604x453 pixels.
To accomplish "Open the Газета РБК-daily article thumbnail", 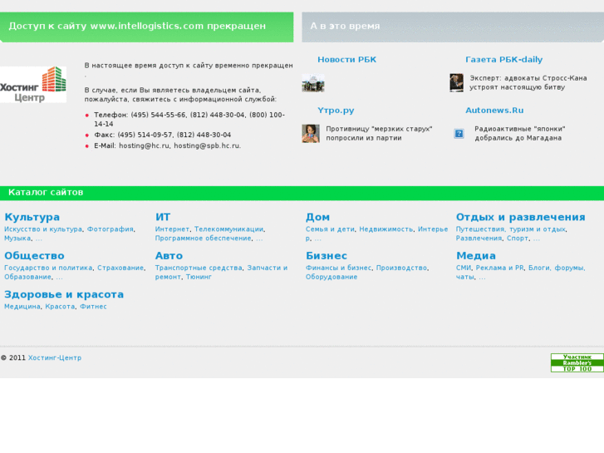I will 456,82.
